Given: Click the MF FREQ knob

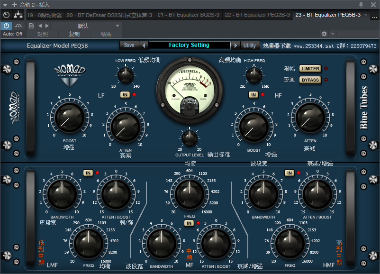Looking at the screenshot, I should (x=189, y=194).
